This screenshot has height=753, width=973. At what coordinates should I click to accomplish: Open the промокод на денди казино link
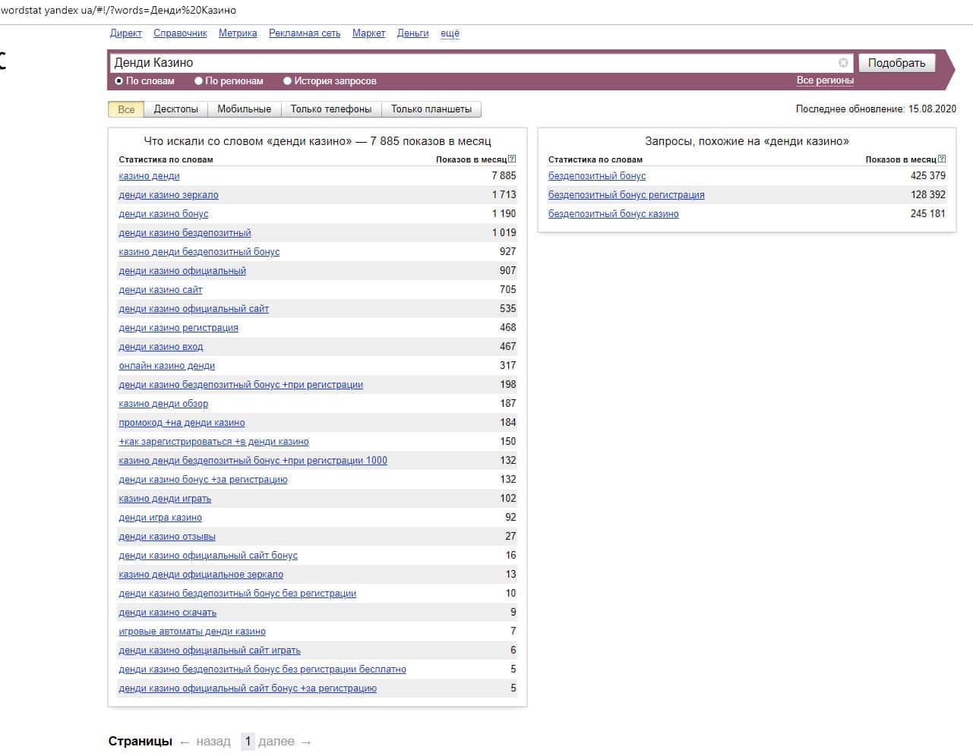pos(182,423)
